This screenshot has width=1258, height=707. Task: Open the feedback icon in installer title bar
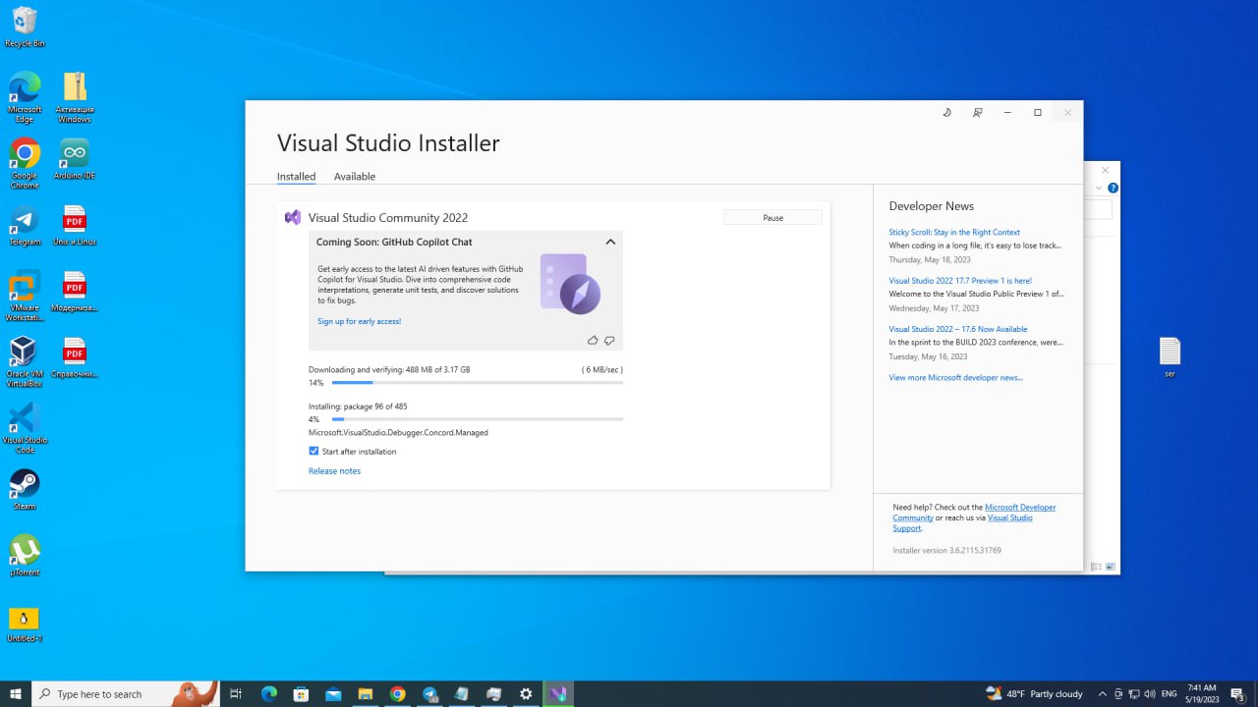click(x=977, y=113)
